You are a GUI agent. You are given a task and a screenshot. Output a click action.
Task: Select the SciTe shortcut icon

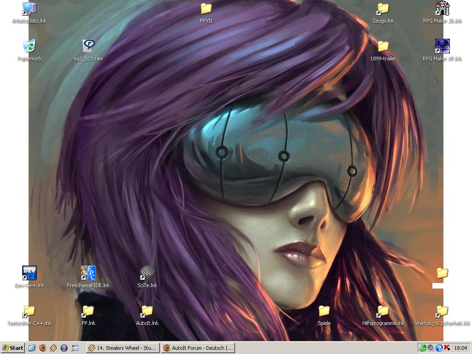[x=147, y=273]
